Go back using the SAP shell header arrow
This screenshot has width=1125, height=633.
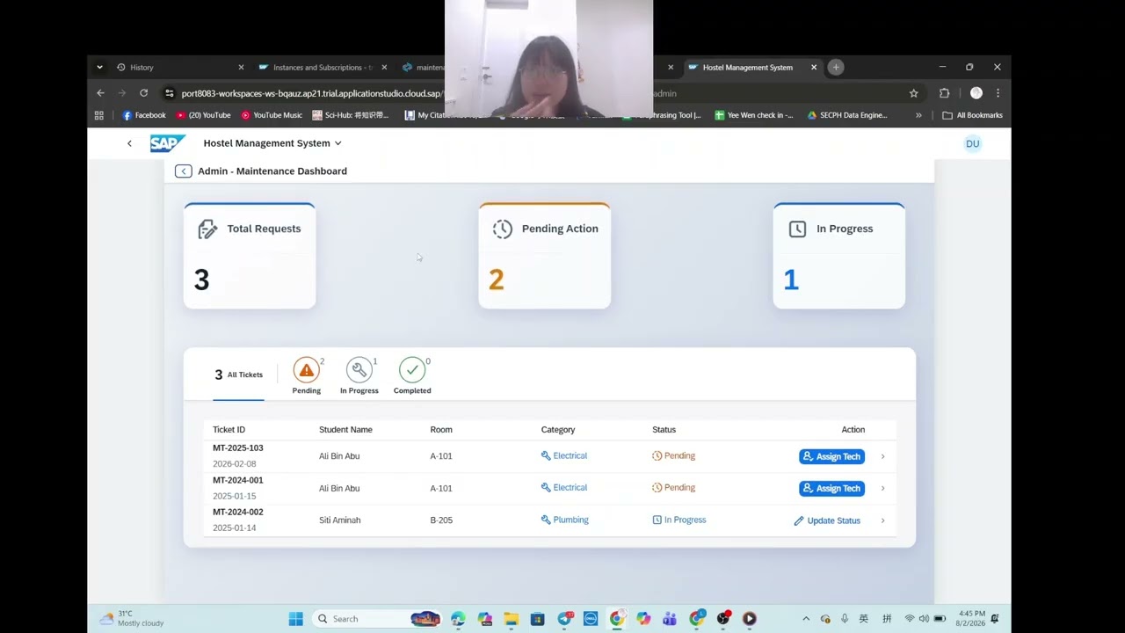click(x=129, y=143)
